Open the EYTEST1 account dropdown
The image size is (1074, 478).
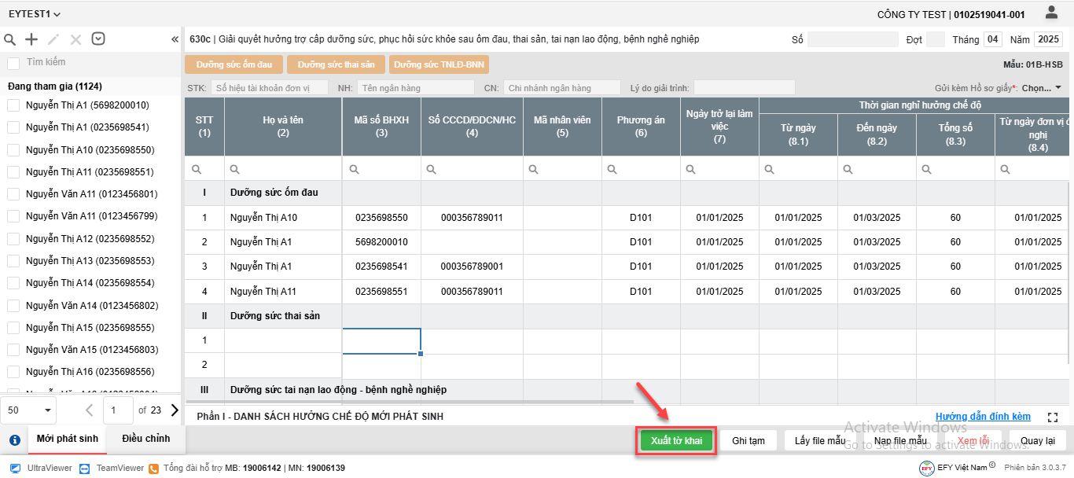click(x=35, y=14)
